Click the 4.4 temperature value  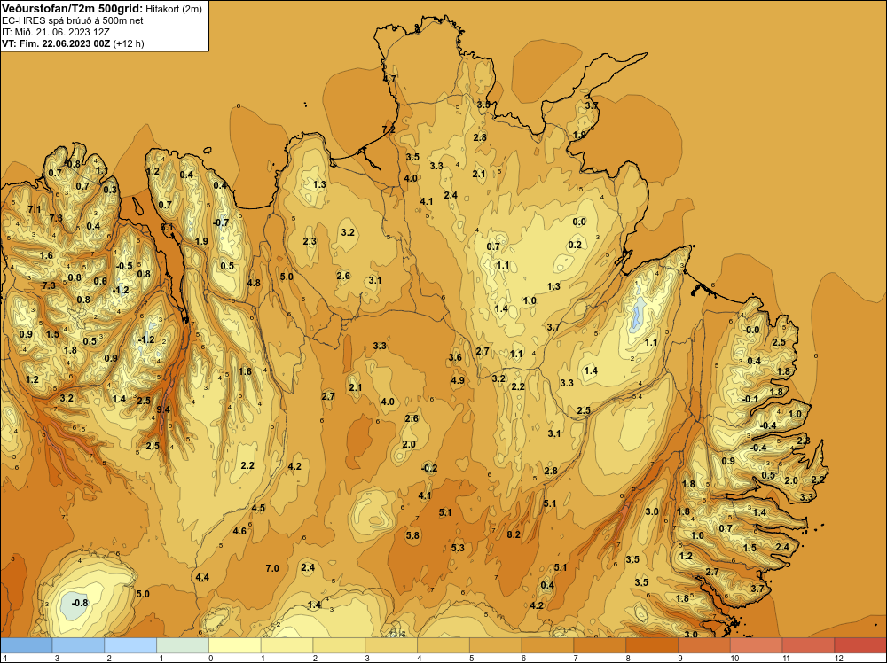(x=202, y=577)
